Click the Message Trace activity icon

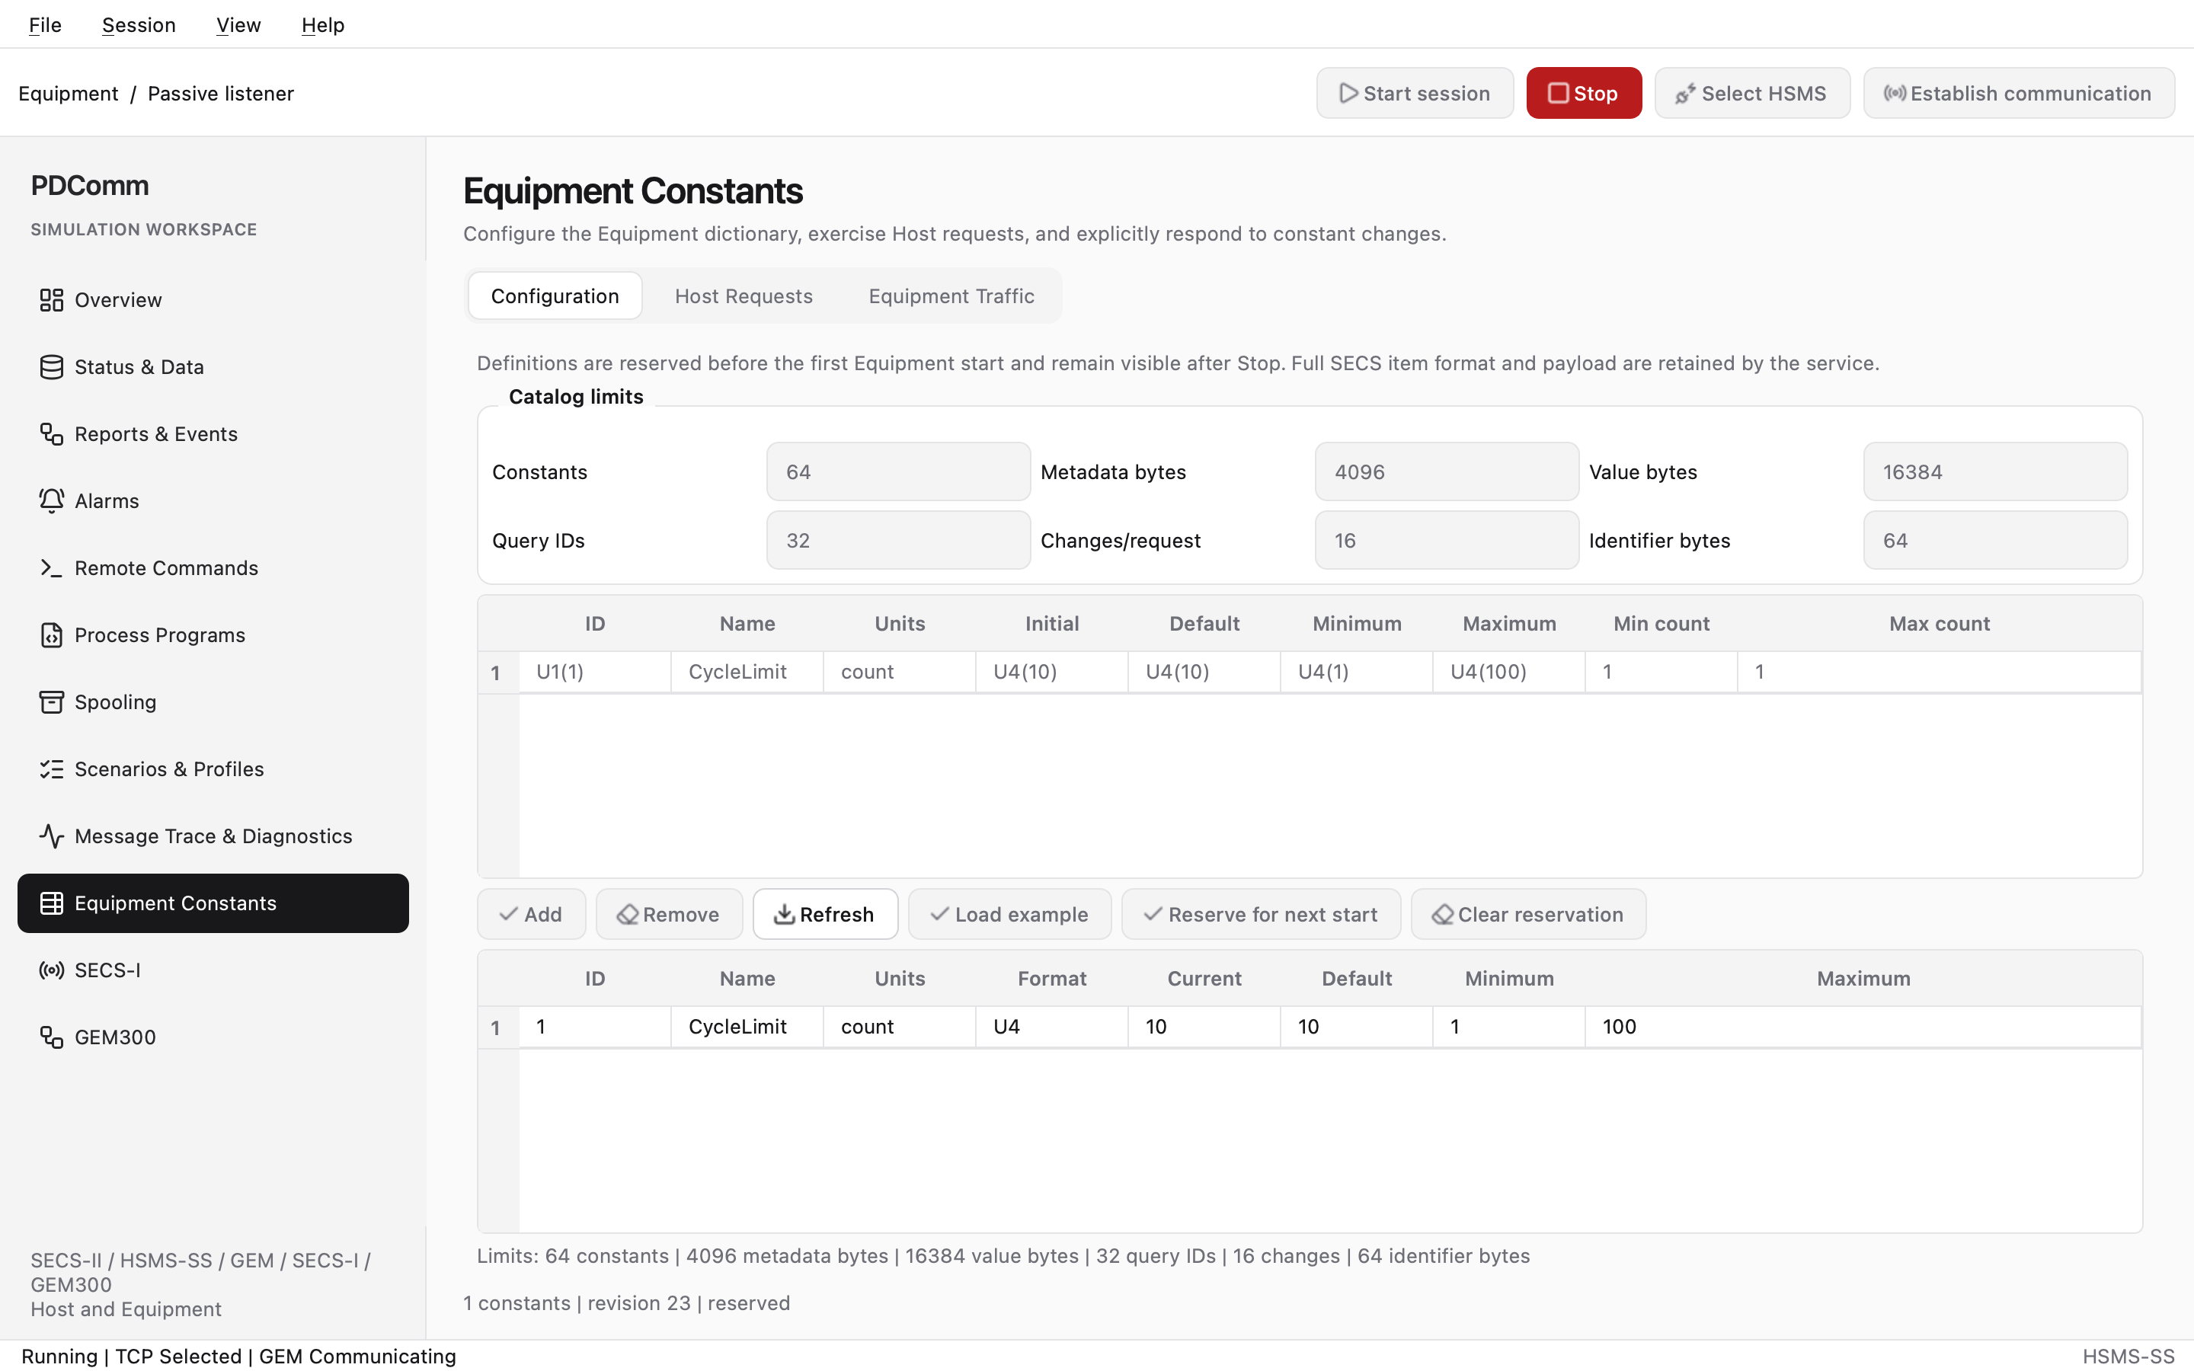coord(52,837)
